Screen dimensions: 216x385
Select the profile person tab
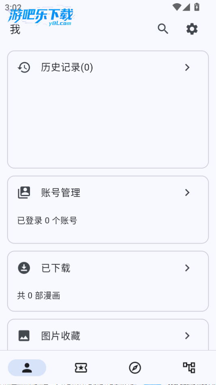click(27, 368)
